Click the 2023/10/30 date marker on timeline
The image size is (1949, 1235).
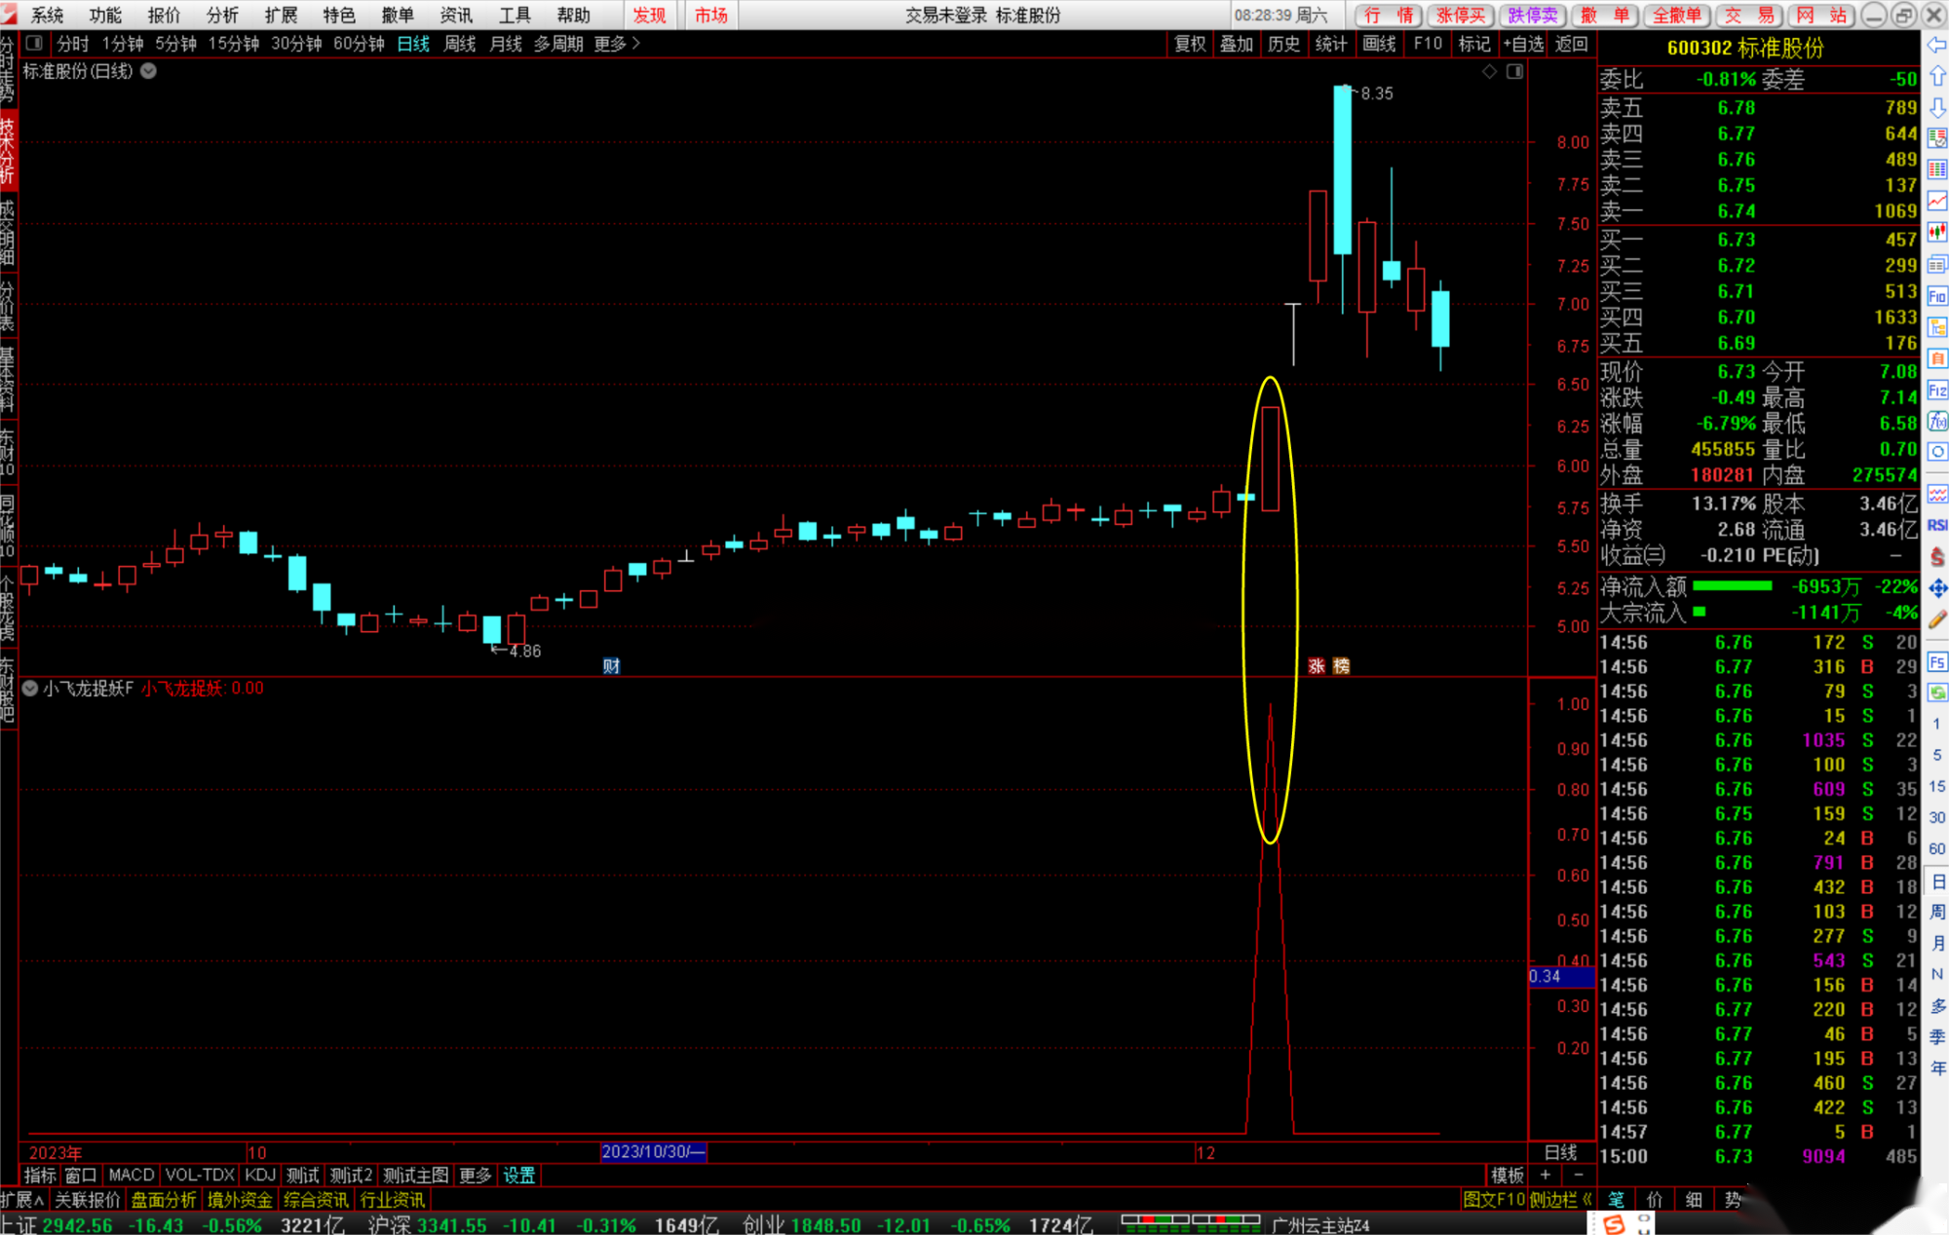[652, 1152]
